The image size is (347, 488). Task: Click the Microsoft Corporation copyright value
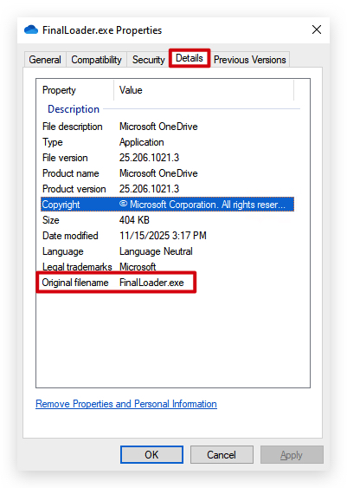point(202,205)
